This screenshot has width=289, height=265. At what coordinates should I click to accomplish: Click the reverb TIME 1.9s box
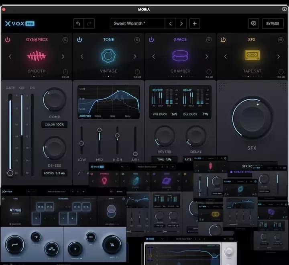click(x=165, y=160)
